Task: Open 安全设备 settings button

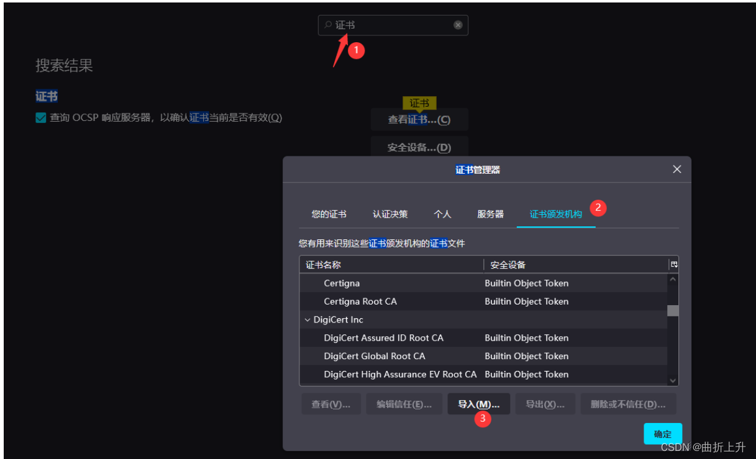Action: [419, 148]
